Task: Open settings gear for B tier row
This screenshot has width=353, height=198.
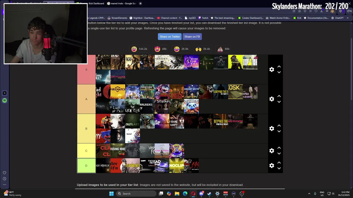Action: click(272, 128)
